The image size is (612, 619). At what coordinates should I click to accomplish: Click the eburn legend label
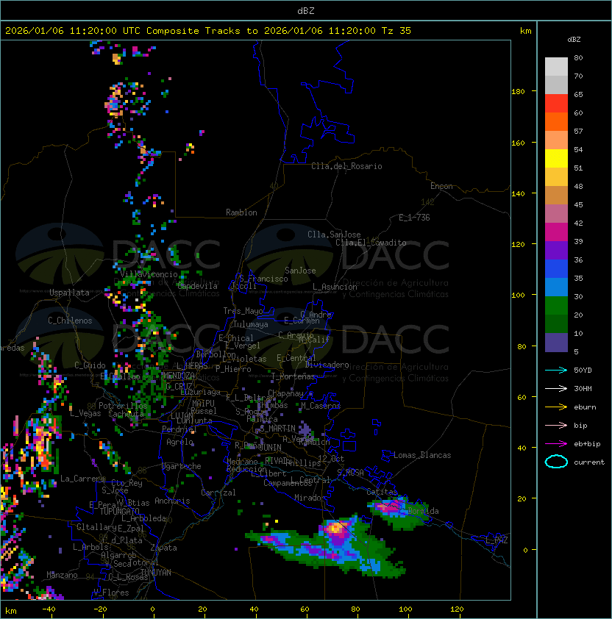[x=585, y=407]
